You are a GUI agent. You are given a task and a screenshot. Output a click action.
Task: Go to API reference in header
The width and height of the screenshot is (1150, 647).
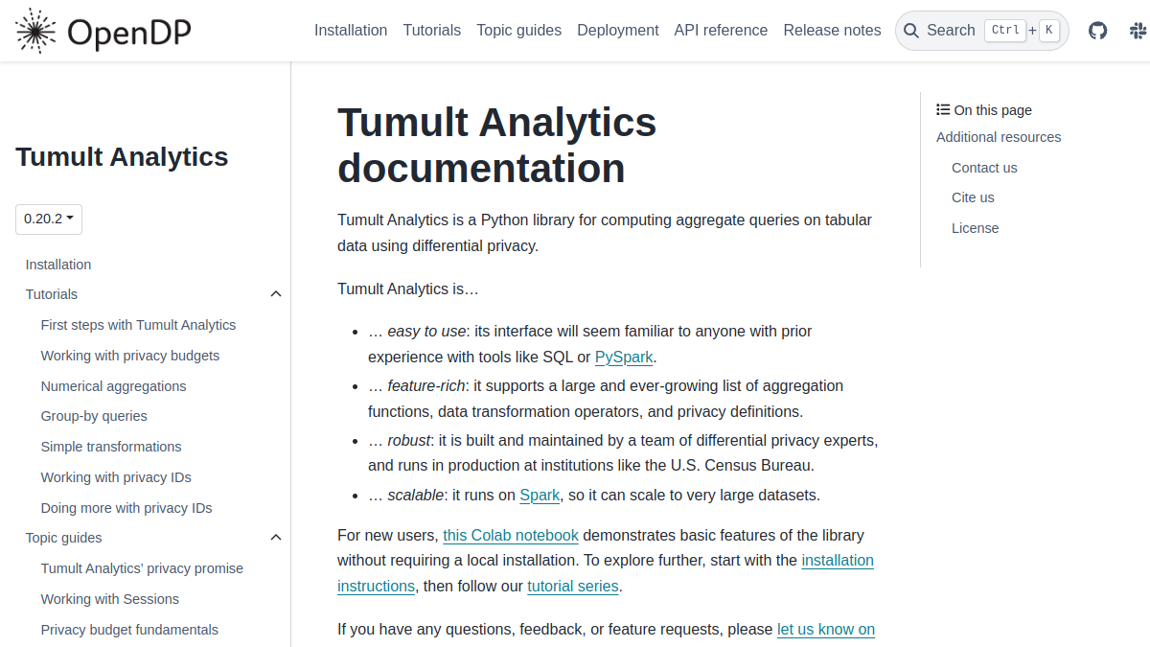[722, 31]
